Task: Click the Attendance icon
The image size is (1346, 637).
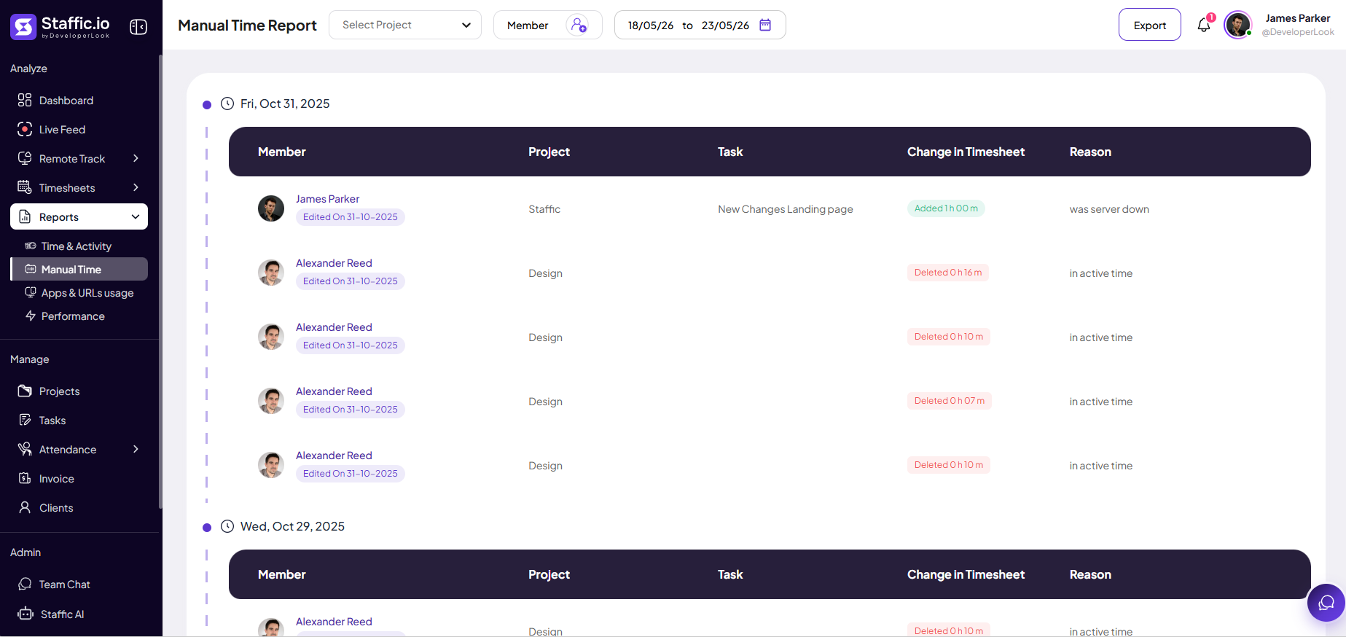Action: tap(25, 449)
